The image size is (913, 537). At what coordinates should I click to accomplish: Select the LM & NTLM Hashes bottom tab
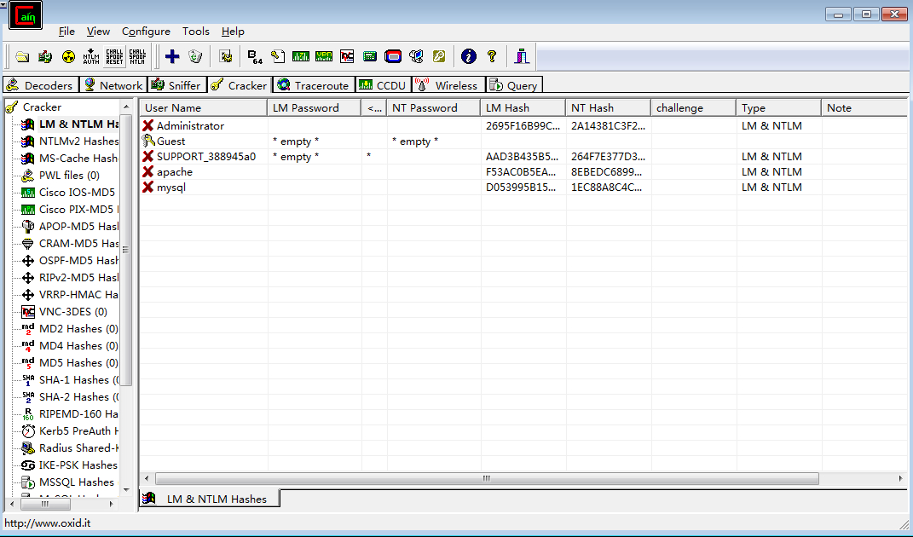[x=210, y=499]
